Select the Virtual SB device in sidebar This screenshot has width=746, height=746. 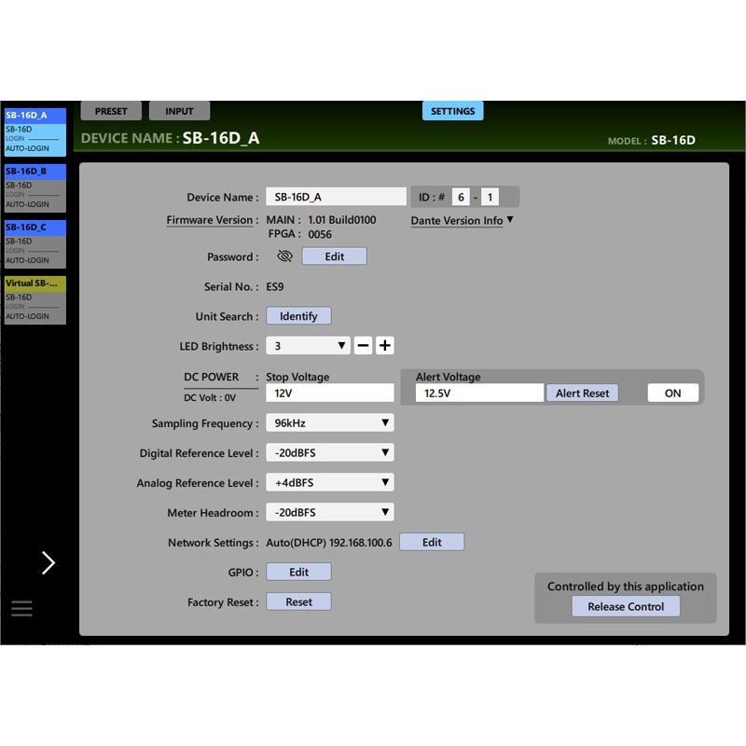pos(35,300)
